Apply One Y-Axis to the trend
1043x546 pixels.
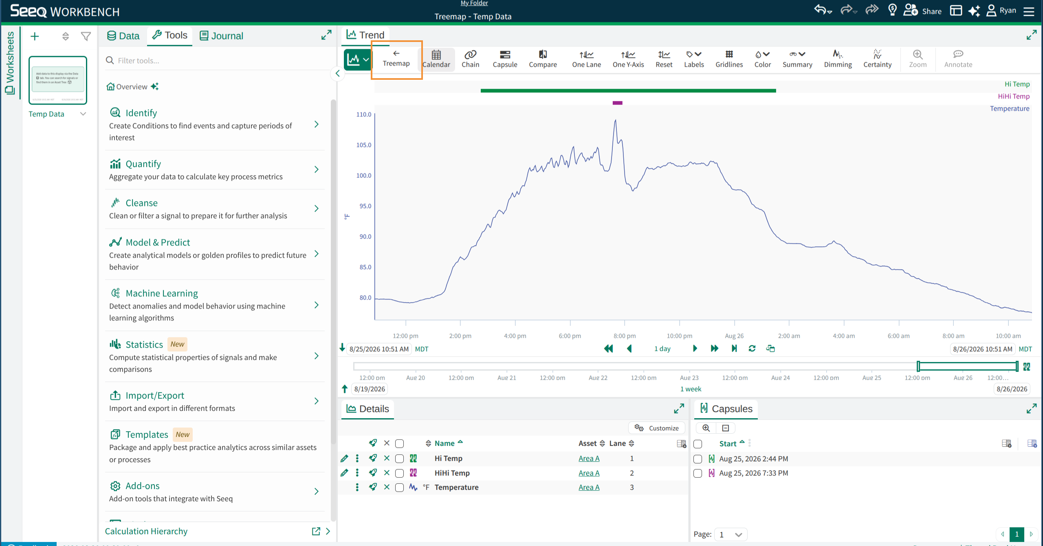coord(628,59)
